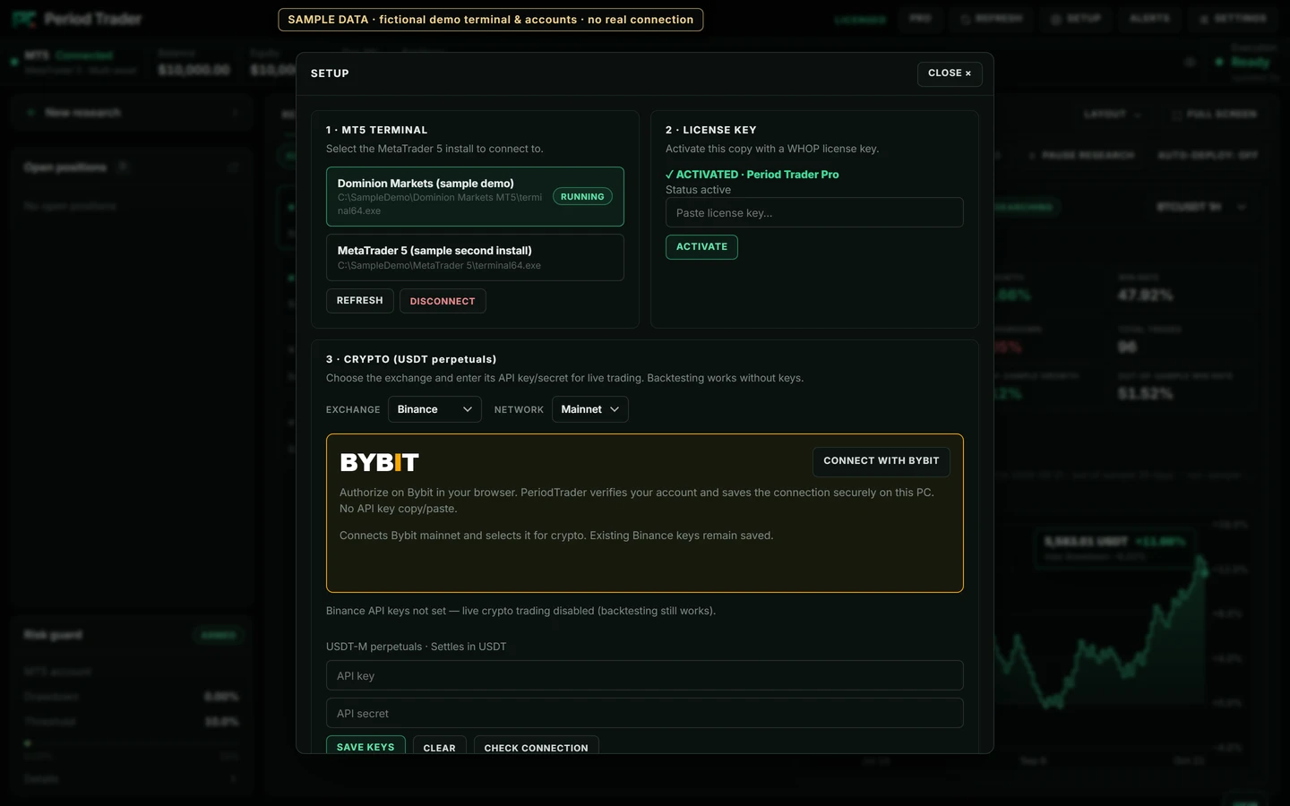Screen dimensions: 1290x806
Task: Focus the Paste license key field
Action: 814,212
